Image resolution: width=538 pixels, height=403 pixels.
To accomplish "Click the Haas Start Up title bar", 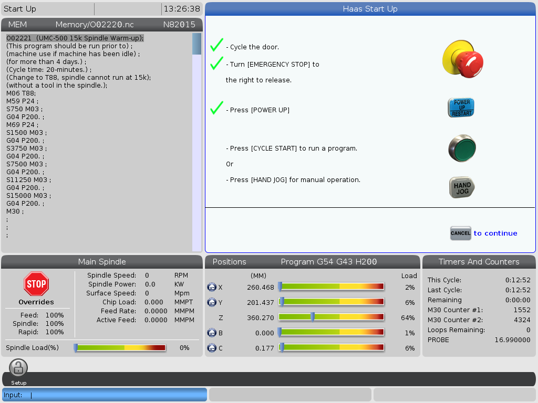I will tap(370, 9).
